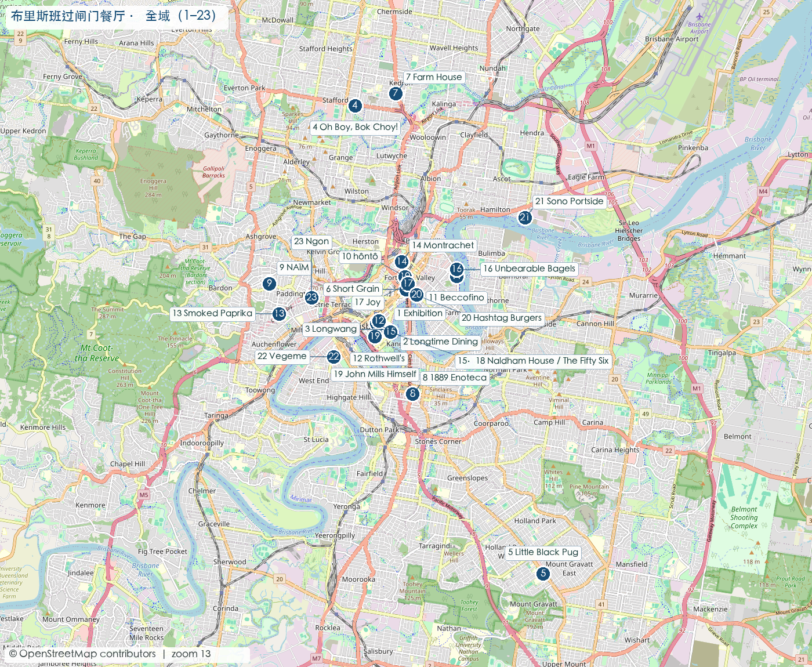Select the '13 Smoked Paprika' label
812x667 pixels.
[x=213, y=313]
